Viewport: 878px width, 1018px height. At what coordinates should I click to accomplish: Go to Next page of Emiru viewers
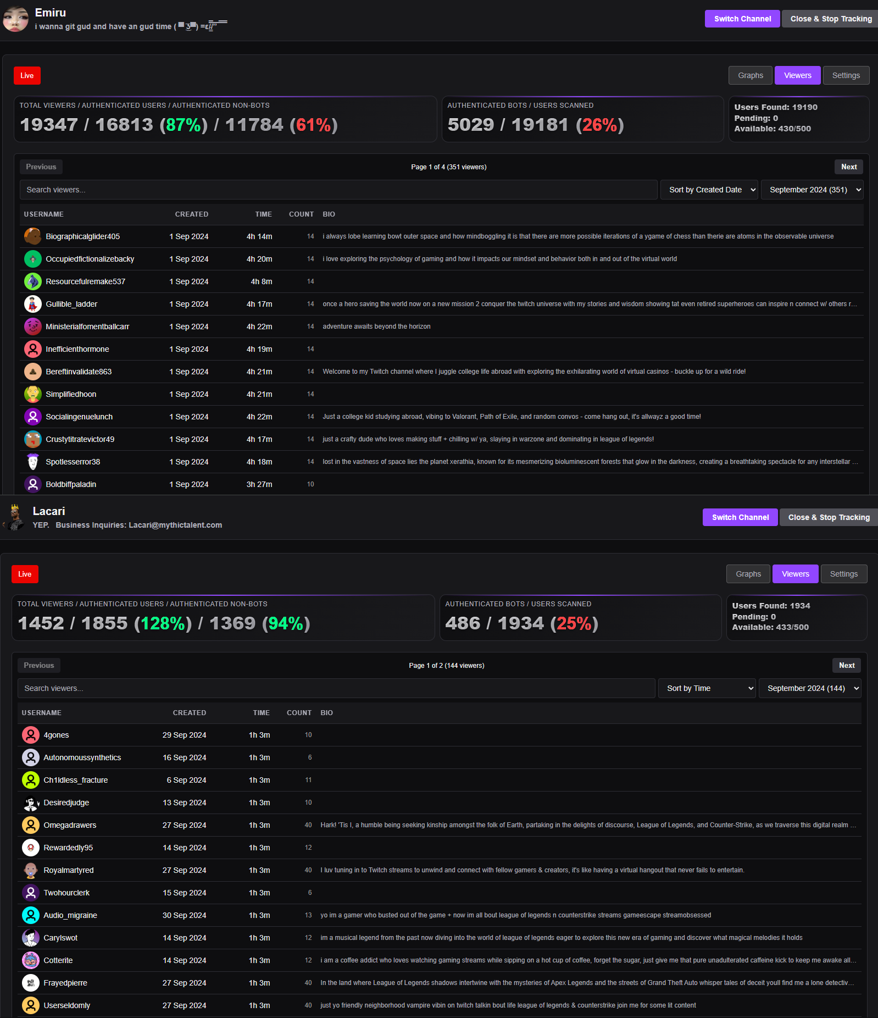tap(849, 167)
